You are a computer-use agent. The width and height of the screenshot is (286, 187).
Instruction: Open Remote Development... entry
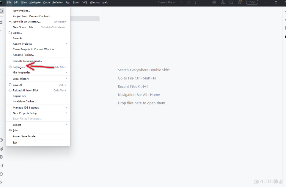pos(38,61)
